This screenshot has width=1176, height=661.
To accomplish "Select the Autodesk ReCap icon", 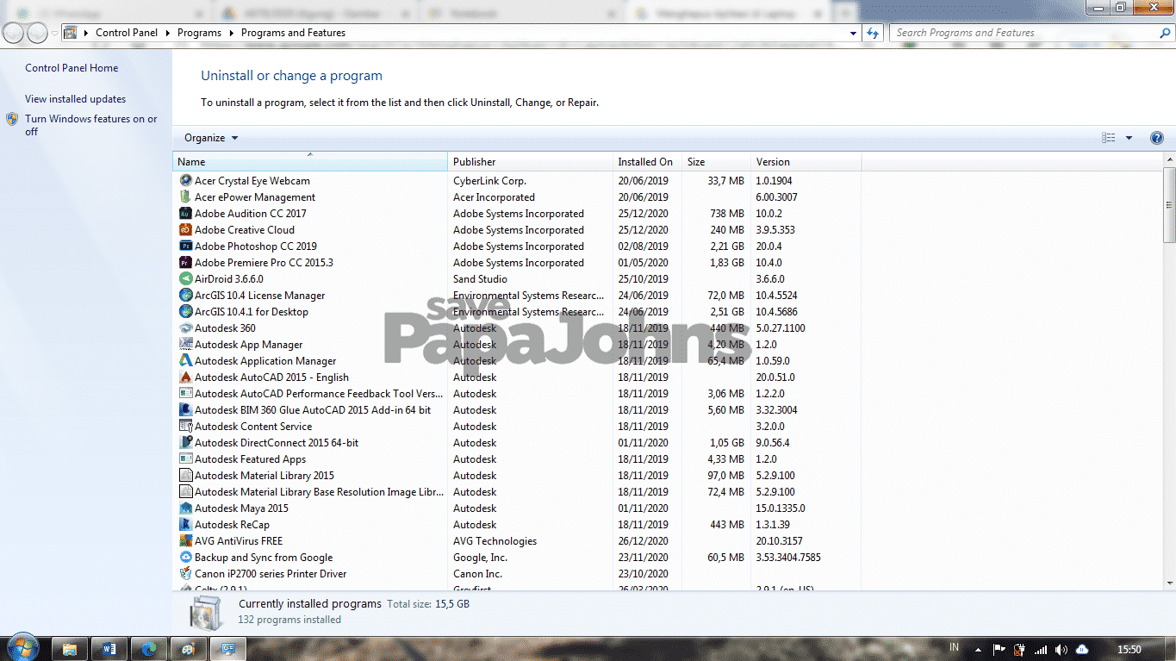I will 185,525.
